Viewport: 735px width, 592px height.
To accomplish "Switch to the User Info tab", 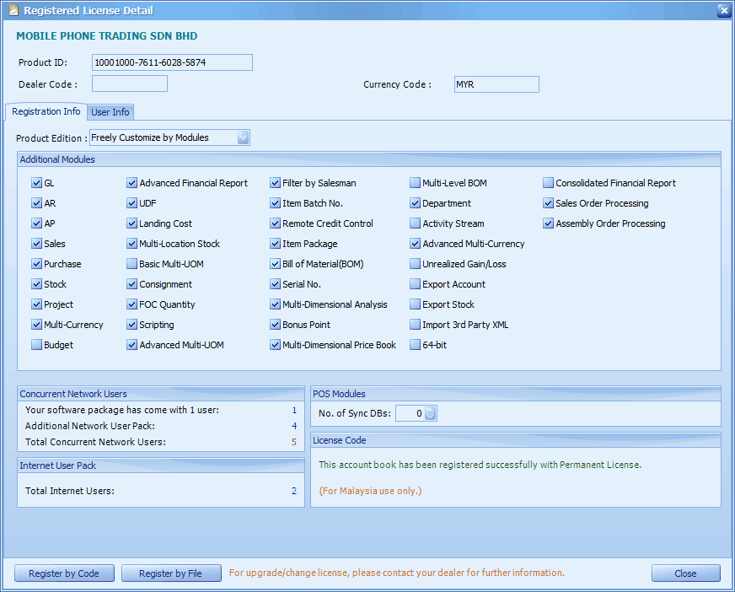I will 110,112.
